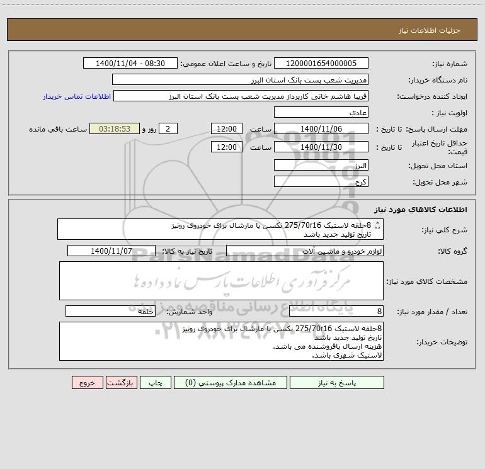
Task: Click the شهر محل تحویل field کرج
Action: (321, 181)
